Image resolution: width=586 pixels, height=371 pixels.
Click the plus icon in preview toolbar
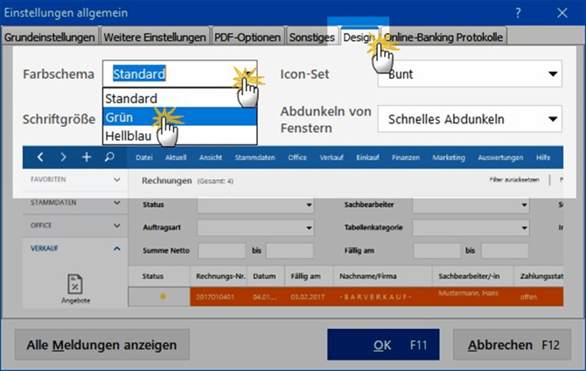(x=86, y=157)
